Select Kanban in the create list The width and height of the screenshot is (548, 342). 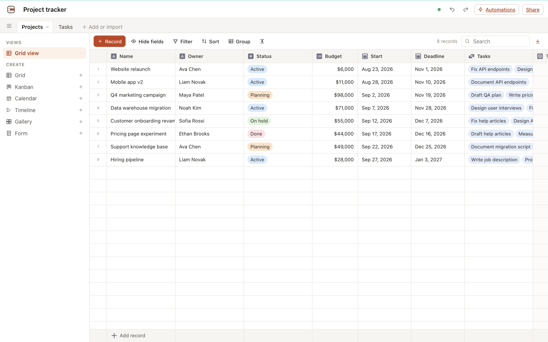pyautogui.click(x=45, y=87)
